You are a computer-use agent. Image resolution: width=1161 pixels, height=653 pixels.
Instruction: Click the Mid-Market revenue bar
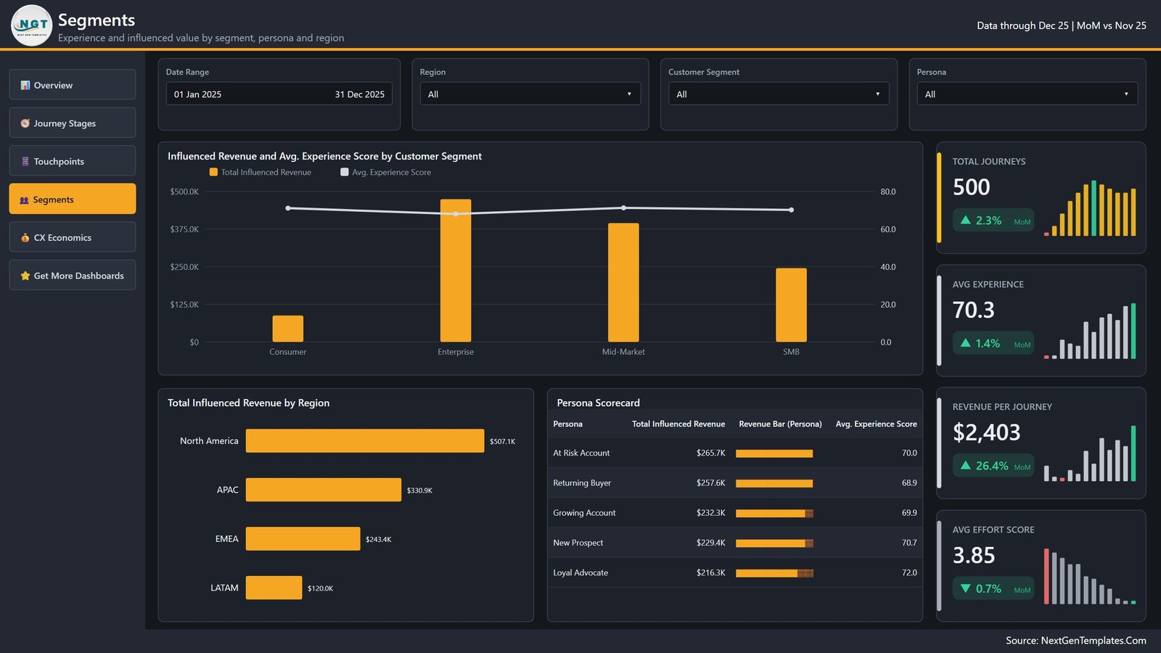[x=623, y=282]
